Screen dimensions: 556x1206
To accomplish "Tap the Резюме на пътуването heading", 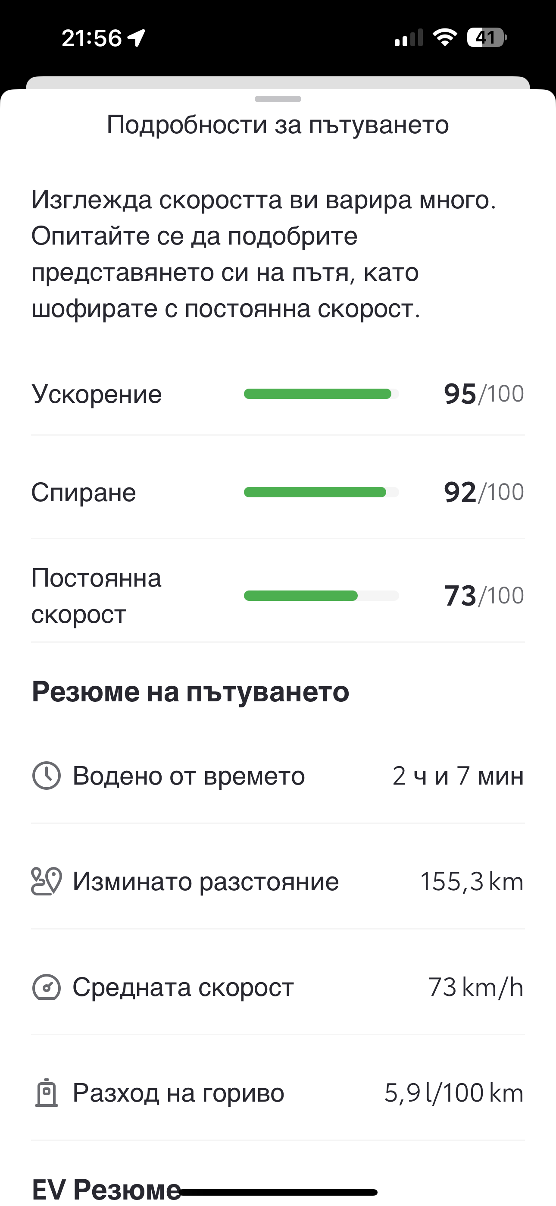I will point(191,691).
